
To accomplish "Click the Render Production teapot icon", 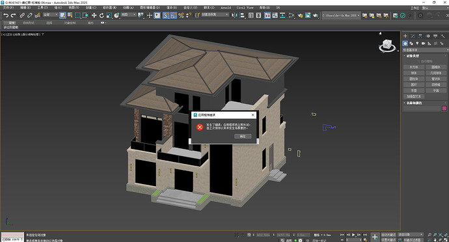I will [x=315, y=16].
